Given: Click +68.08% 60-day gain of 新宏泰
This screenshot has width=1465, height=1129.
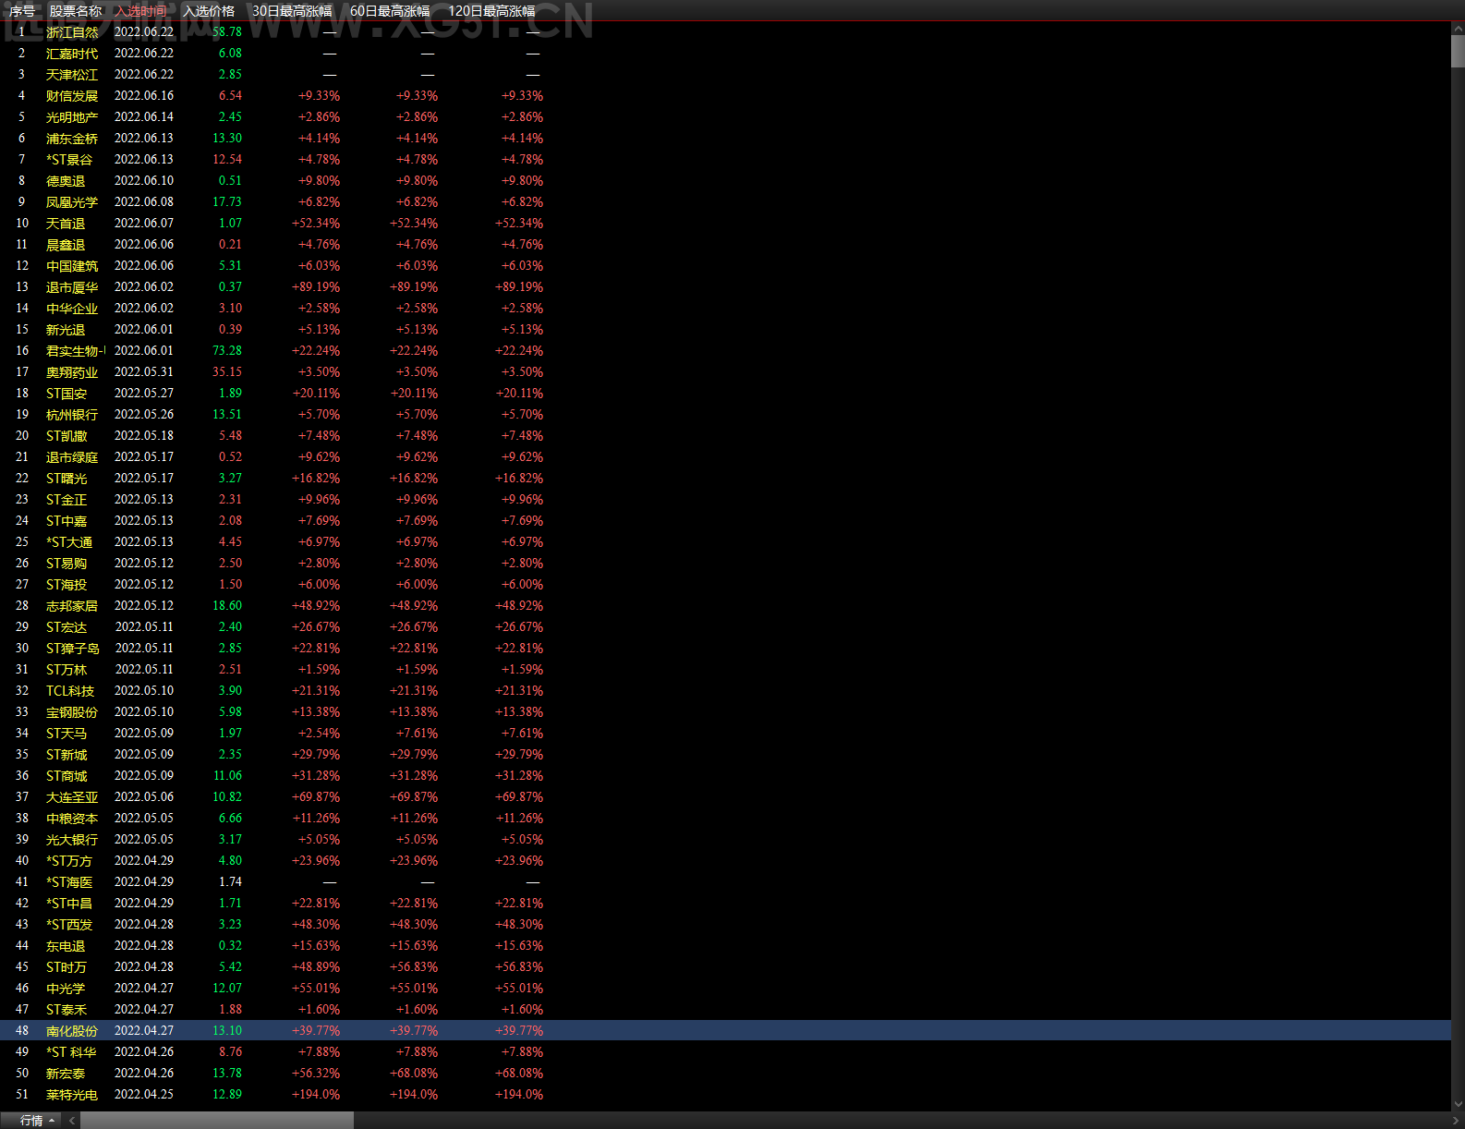Looking at the screenshot, I should [414, 1074].
